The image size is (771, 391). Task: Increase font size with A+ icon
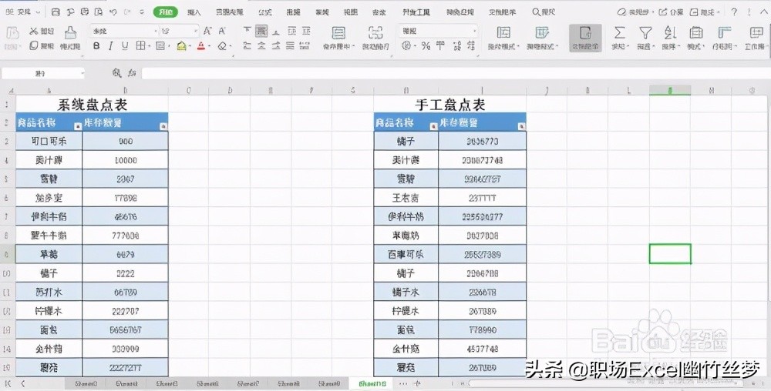click(207, 31)
